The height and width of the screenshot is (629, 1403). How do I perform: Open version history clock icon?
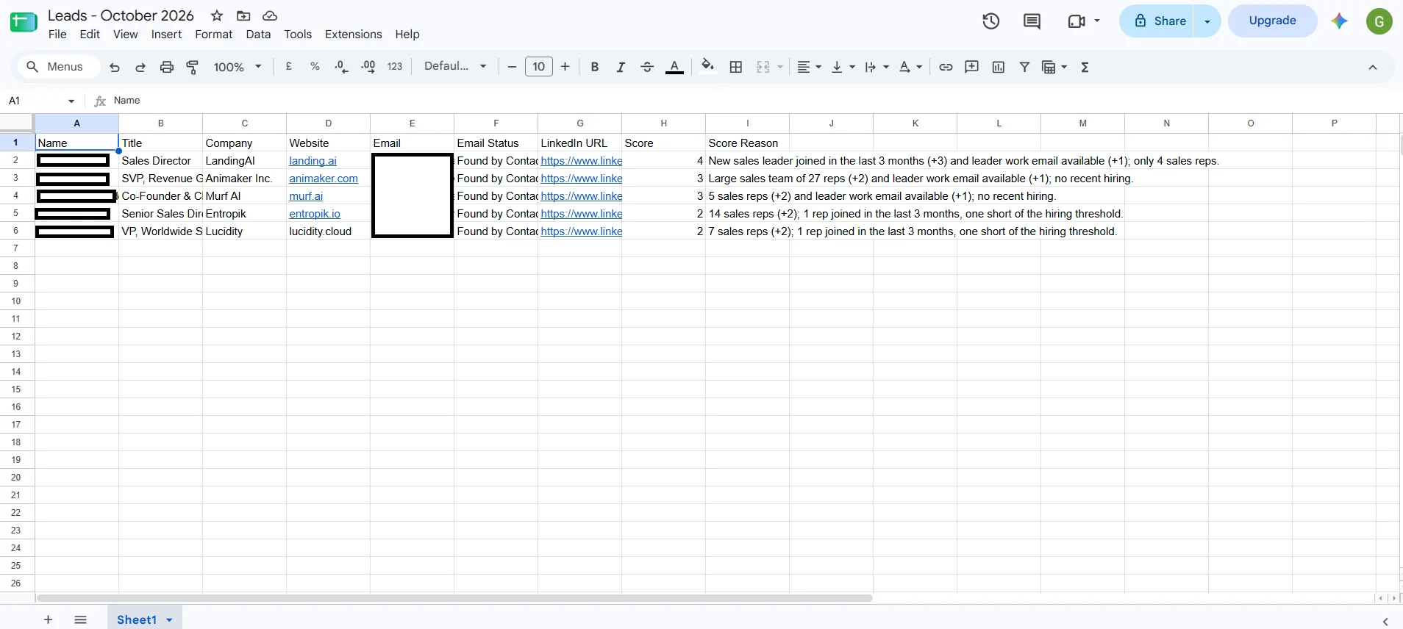991,21
